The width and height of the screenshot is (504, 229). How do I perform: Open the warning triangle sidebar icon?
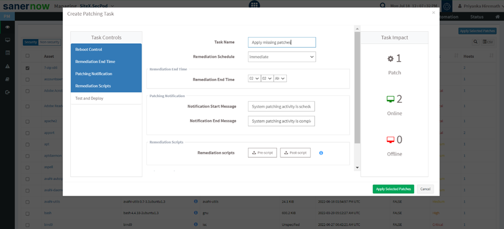tap(8, 66)
